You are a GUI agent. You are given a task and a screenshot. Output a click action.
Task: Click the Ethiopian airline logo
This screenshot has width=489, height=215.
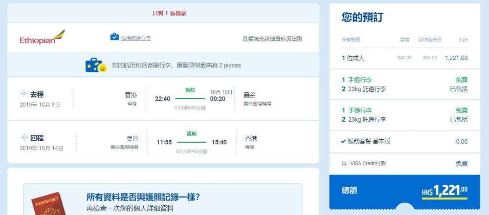click(42, 38)
